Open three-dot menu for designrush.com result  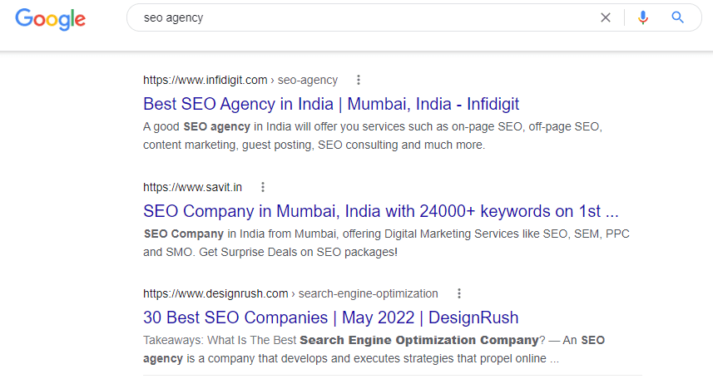[x=458, y=293]
